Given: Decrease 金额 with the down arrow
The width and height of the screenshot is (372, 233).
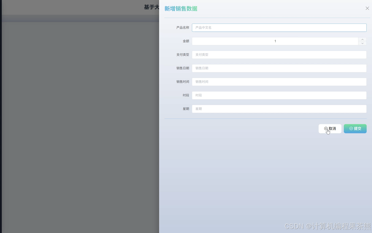Looking at the screenshot, I should point(362,43).
